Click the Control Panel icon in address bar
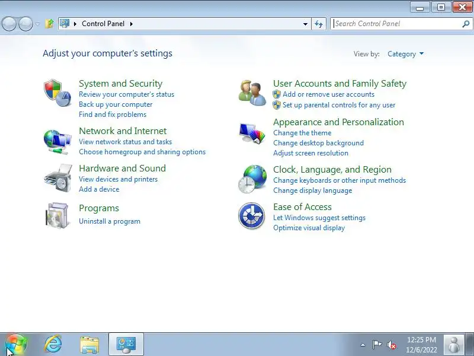Image resolution: width=474 pixels, height=356 pixels. point(65,23)
